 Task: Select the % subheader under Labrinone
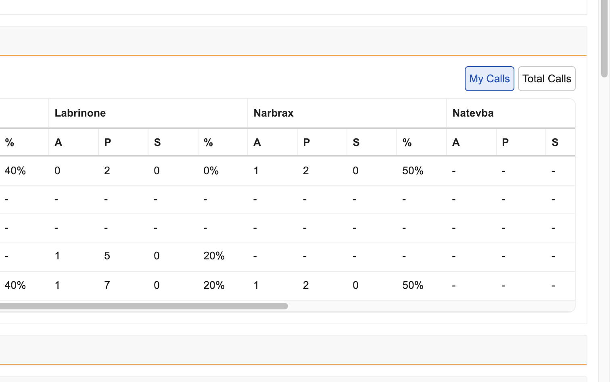(208, 142)
